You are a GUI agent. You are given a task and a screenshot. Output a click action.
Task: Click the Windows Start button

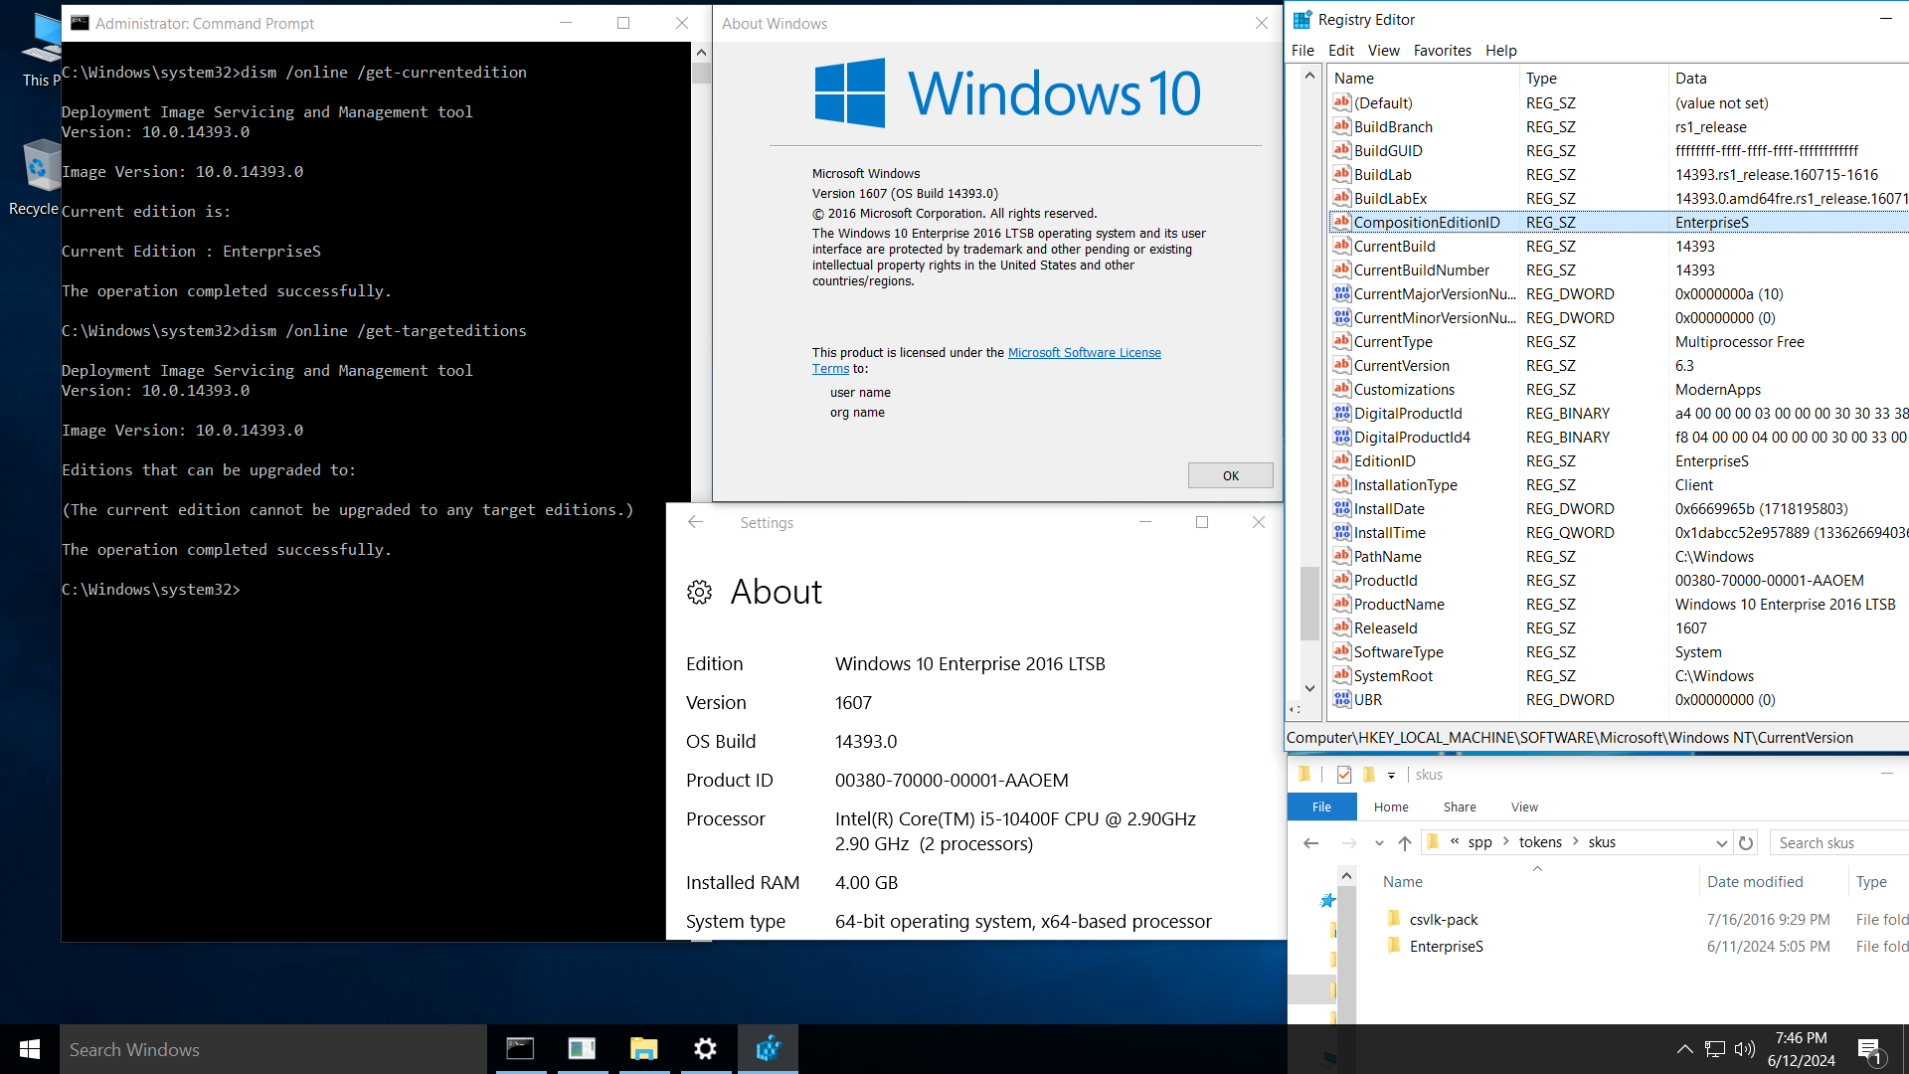30,1049
